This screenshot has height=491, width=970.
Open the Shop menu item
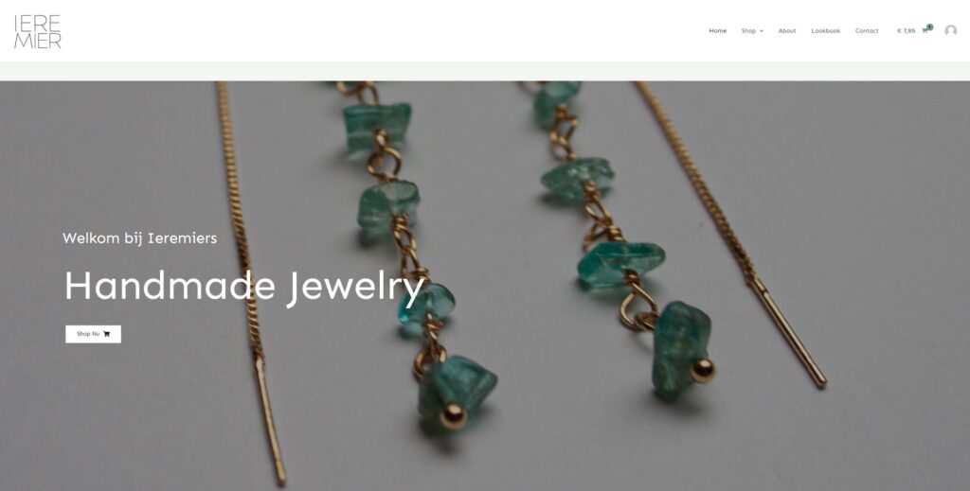(748, 31)
